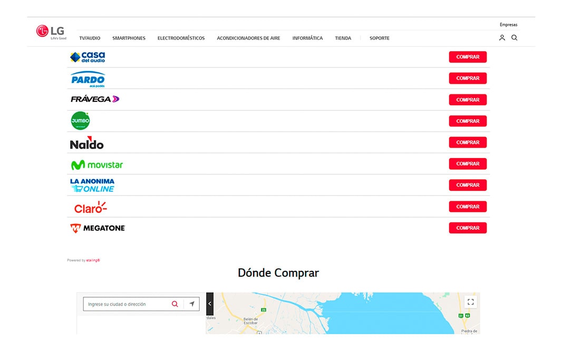Expand the map to fullscreen
The image size is (562, 351).
(x=471, y=302)
